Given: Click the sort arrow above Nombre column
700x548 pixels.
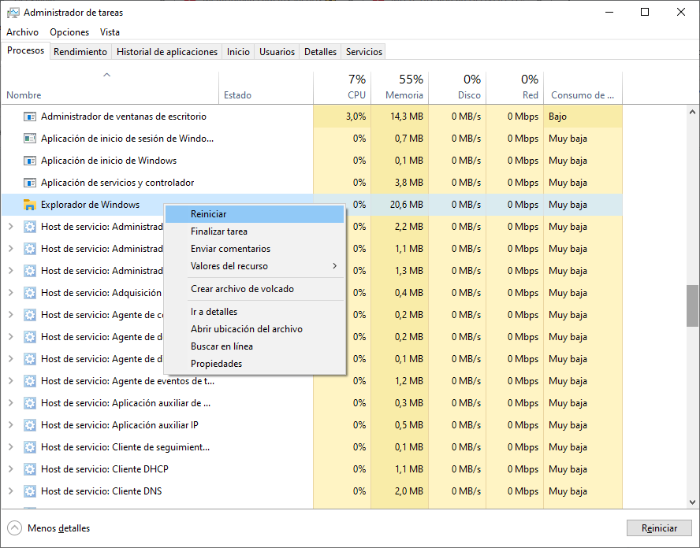Looking at the screenshot, I should coord(106,75).
